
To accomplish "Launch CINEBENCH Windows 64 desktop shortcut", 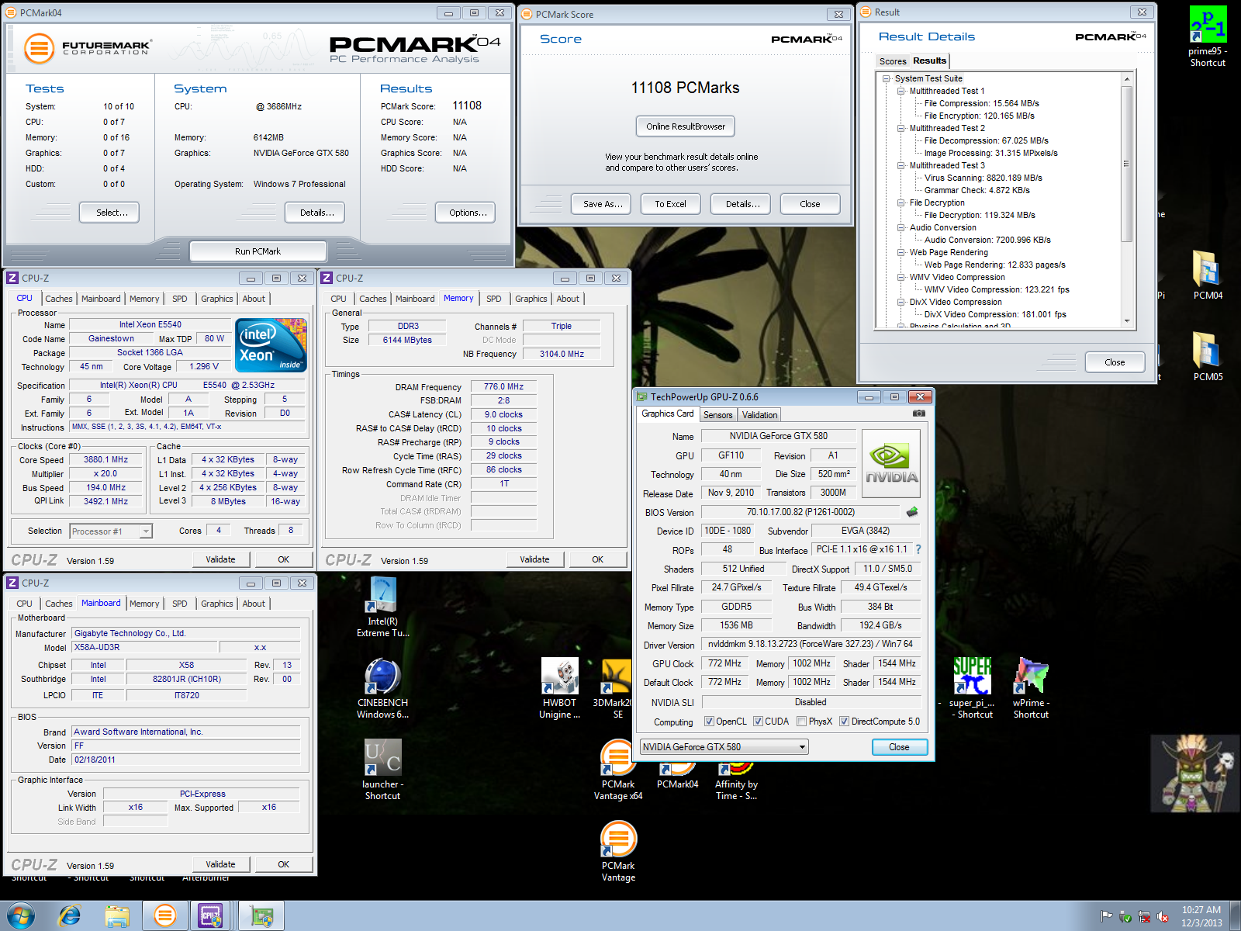I will point(382,689).
